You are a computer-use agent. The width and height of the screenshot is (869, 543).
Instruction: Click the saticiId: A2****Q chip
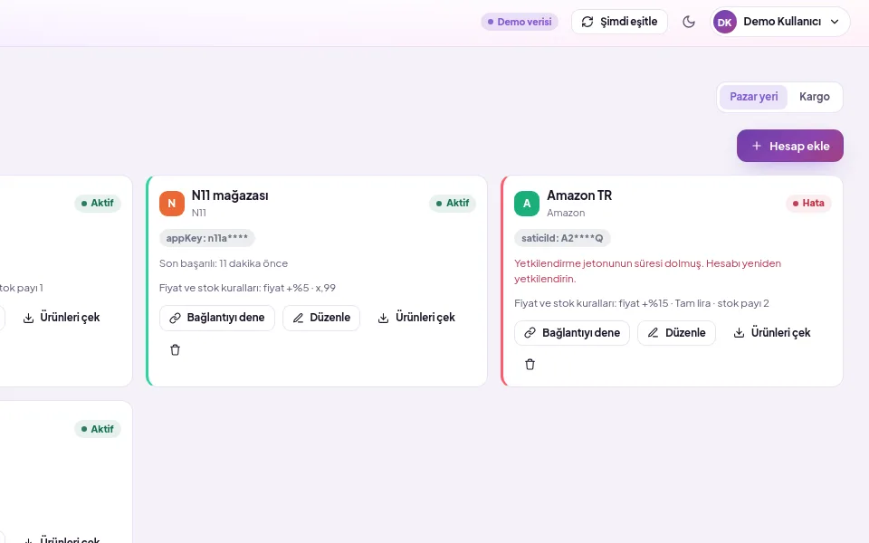(562, 238)
